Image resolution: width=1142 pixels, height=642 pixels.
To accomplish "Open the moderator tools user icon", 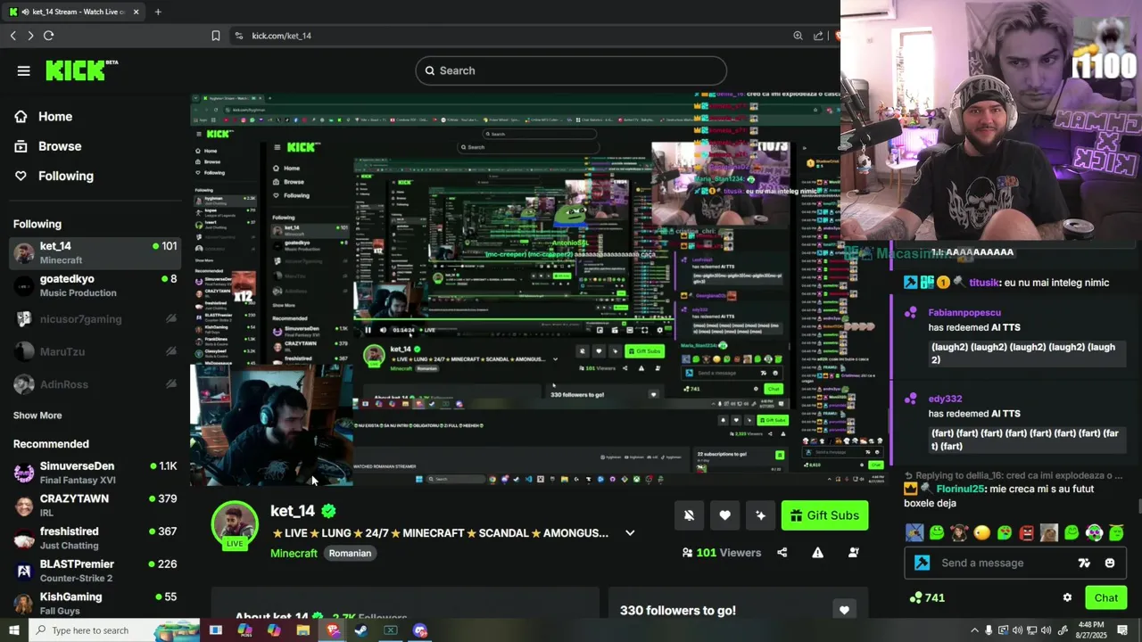I will click(853, 553).
